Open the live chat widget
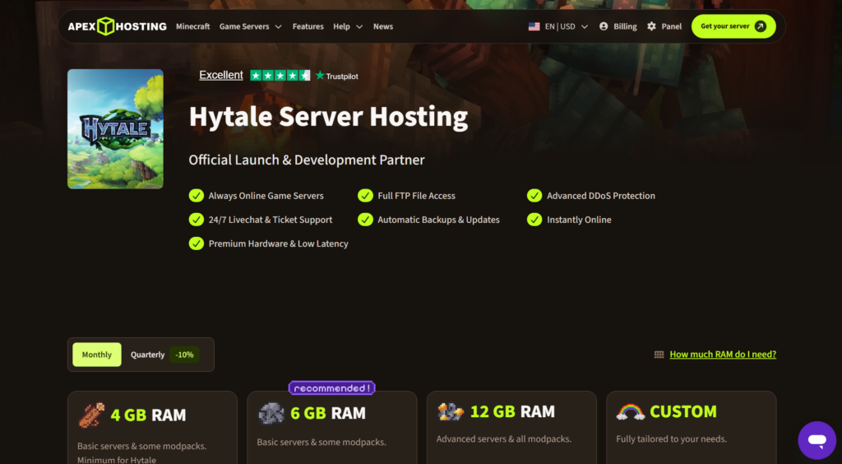The image size is (842, 464). (x=817, y=440)
